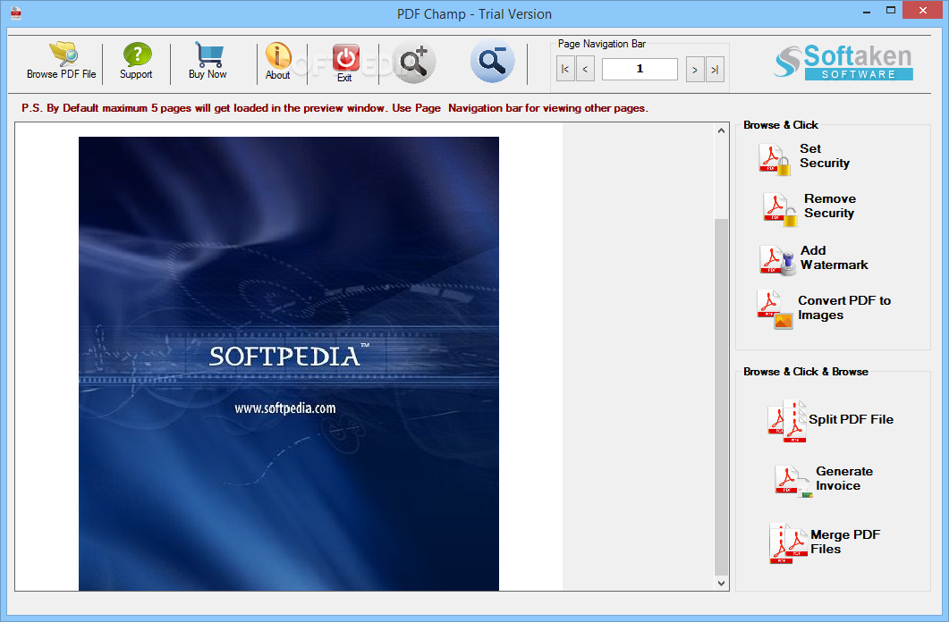Click the Split PDF File icon
The width and height of the screenshot is (949, 622).
click(x=787, y=421)
